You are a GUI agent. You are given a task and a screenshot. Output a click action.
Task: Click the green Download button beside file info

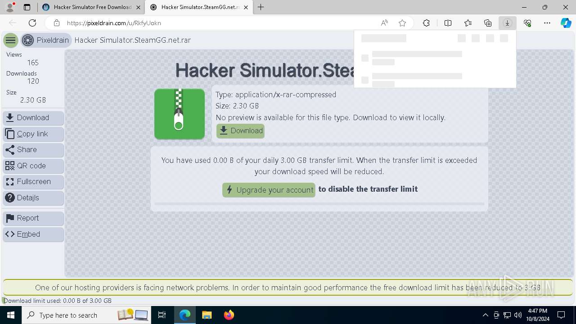pos(240,131)
